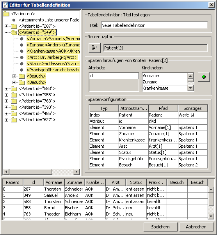Select the Praxisgebühr tree node
This screenshot has width=217, height=235.
click(53, 70)
